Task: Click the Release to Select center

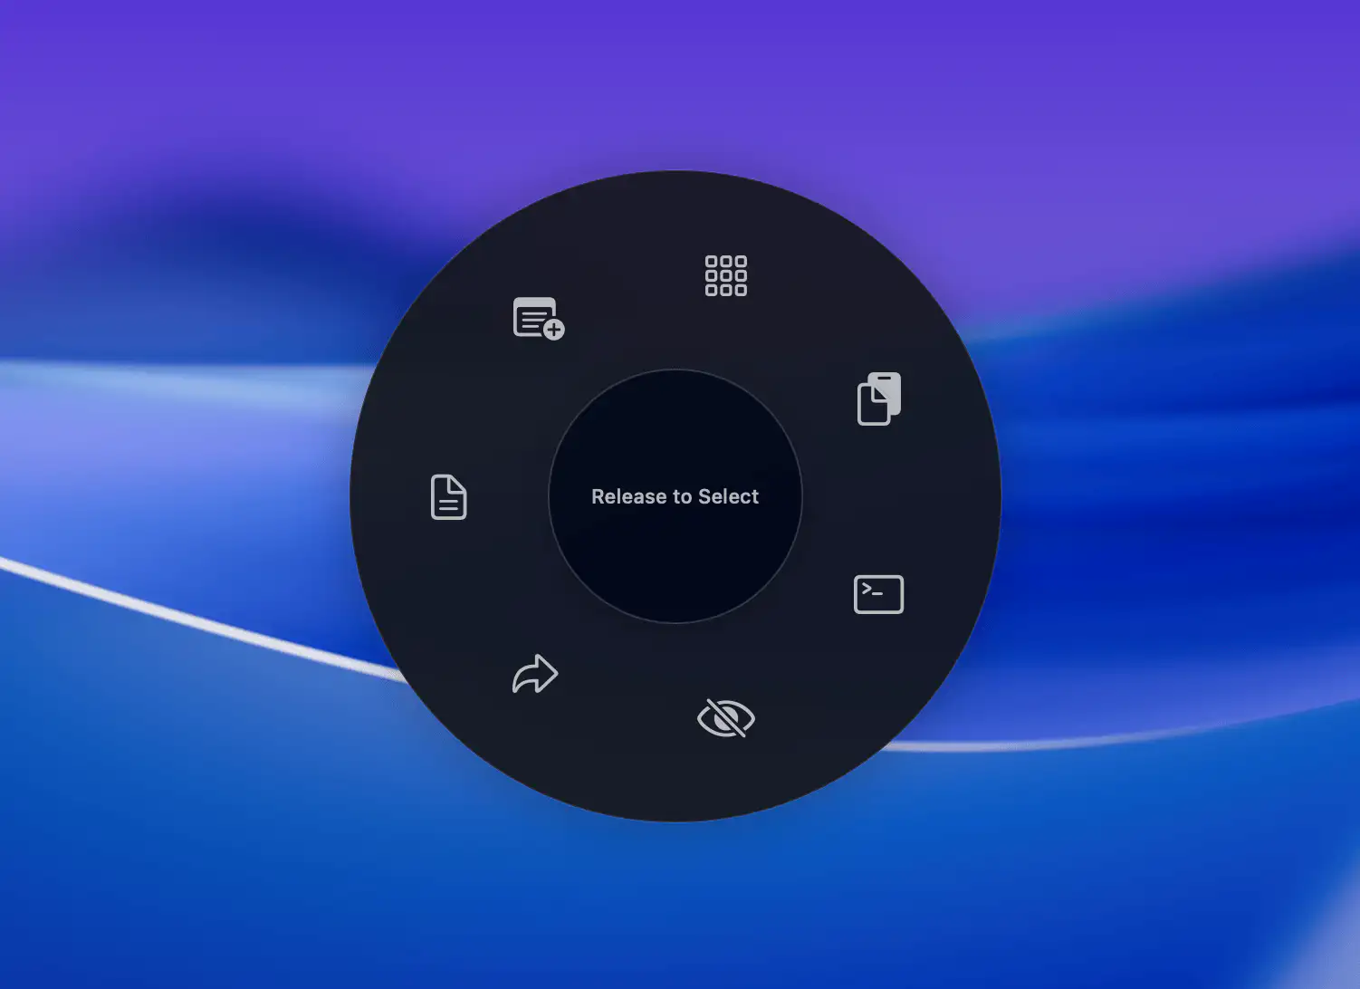Action: tap(675, 496)
